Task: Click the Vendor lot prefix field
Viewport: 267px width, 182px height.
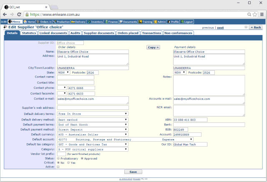Action: click(61, 154)
